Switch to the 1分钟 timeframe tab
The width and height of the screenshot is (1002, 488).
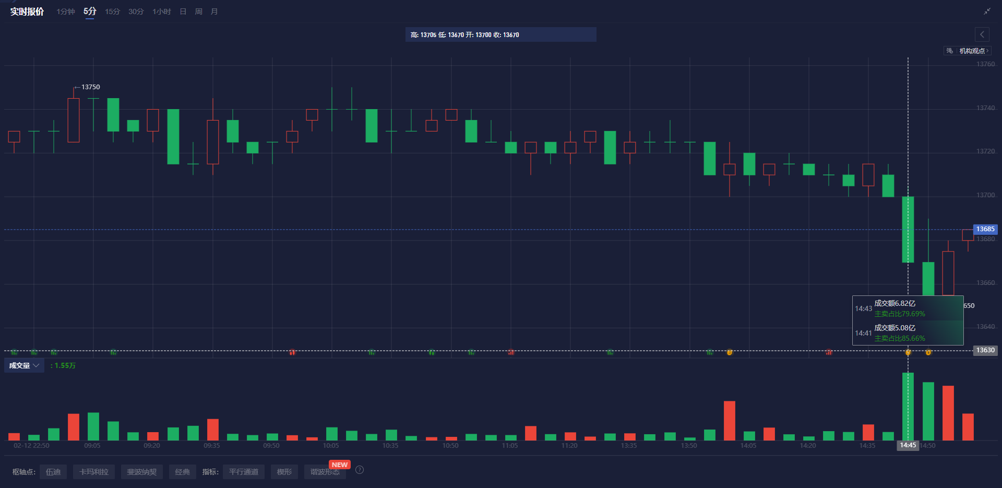point(65,11)
